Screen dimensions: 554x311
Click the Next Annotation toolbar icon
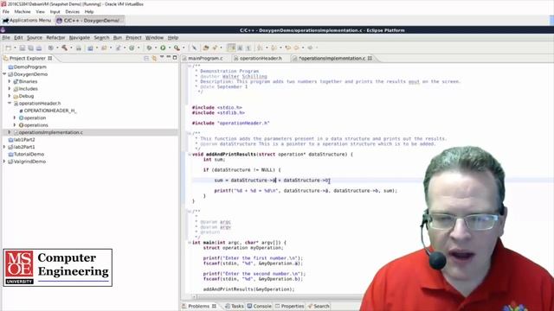point(260,48)
